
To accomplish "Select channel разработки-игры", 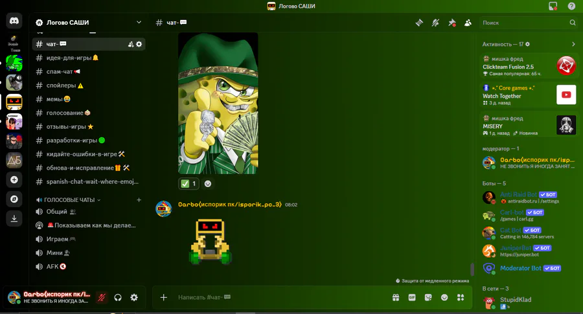I will click(x=89, y=140).
